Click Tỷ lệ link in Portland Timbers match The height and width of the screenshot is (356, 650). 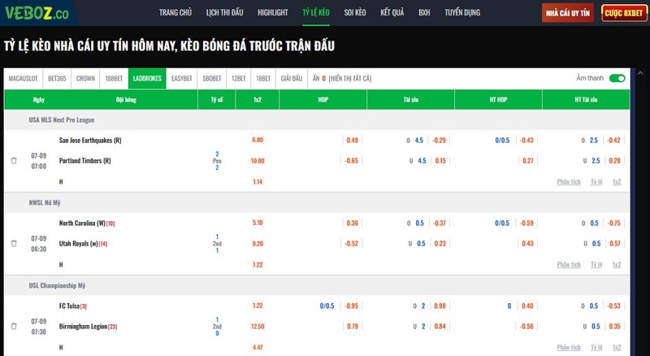point(596,181)
